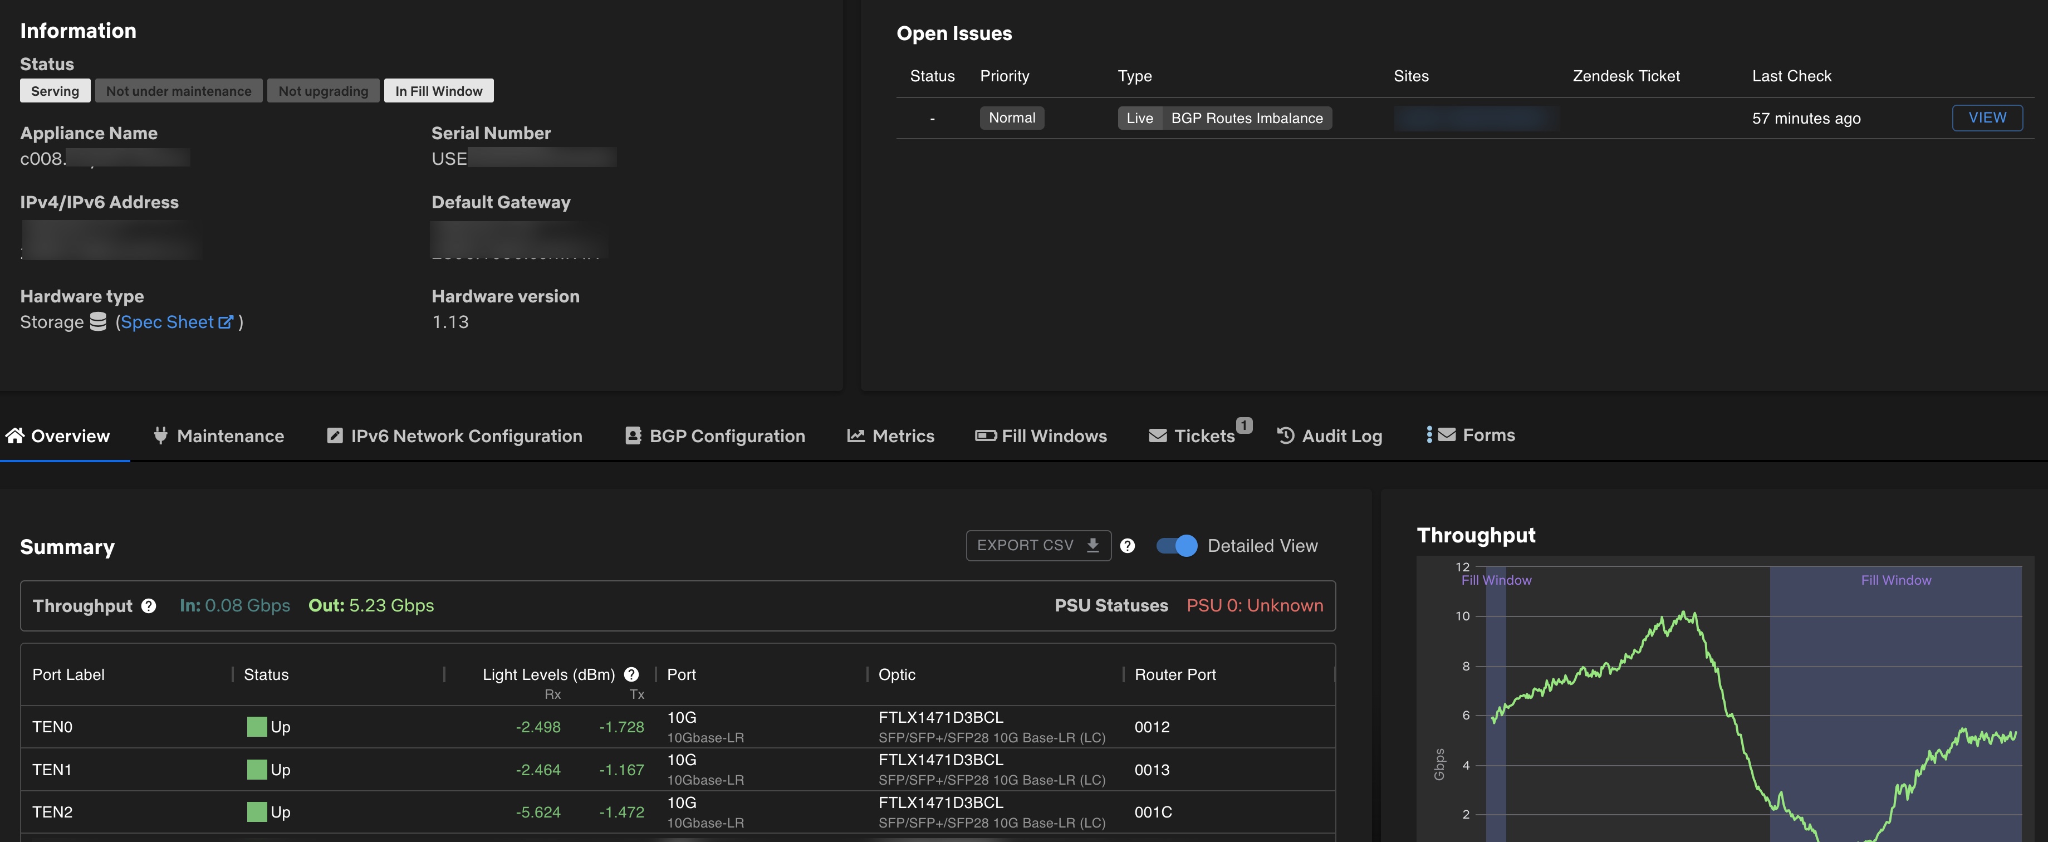The width and height of the screenshot is (2048, 842).
Task: Click the Optic column header
Action: 897,674
